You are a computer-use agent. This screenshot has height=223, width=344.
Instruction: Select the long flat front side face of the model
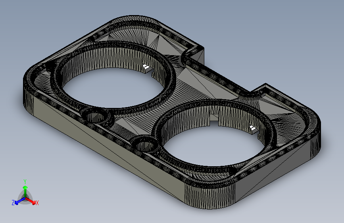(x=110, y=149)
